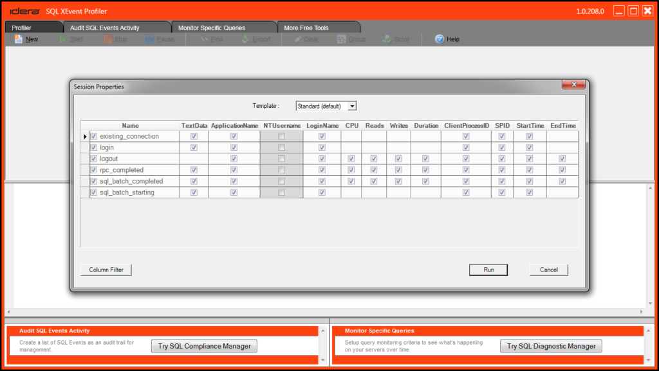Click the main pane vertical scrollbar down arrow
The width and height of the screenshot is (659, 371).
(x=650, y=303)
